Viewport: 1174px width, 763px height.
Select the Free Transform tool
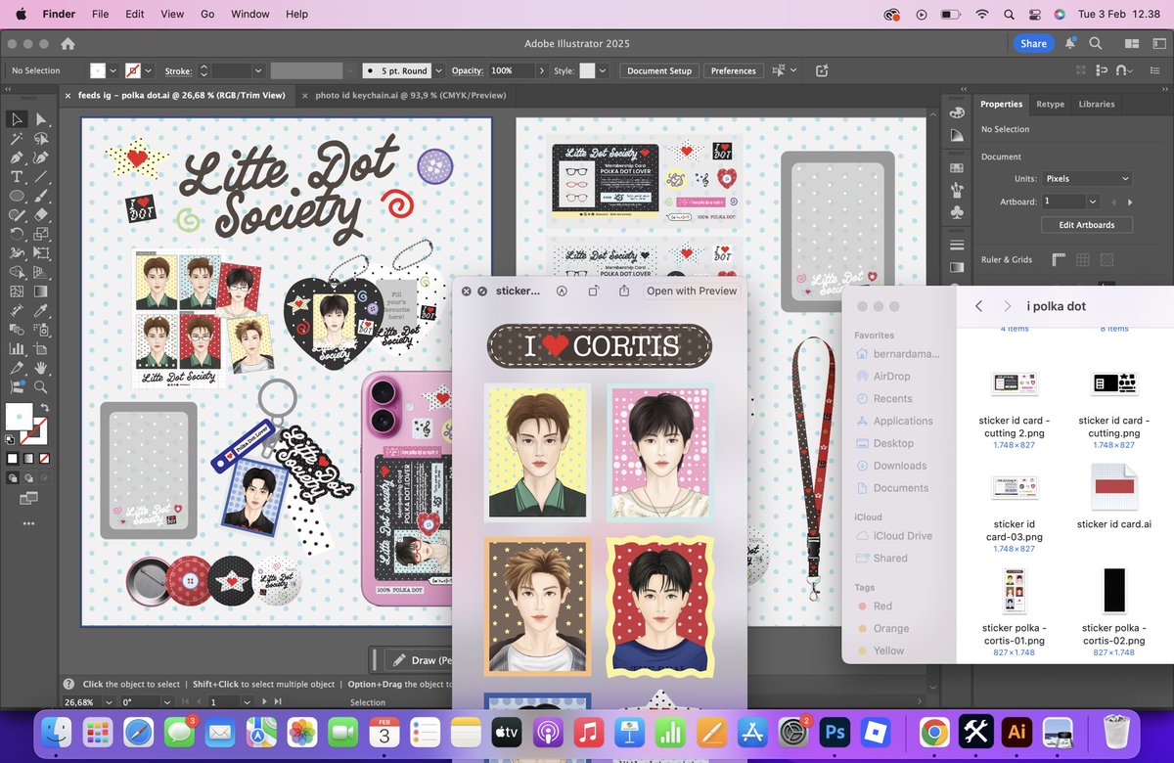click(x=41, y=252)
